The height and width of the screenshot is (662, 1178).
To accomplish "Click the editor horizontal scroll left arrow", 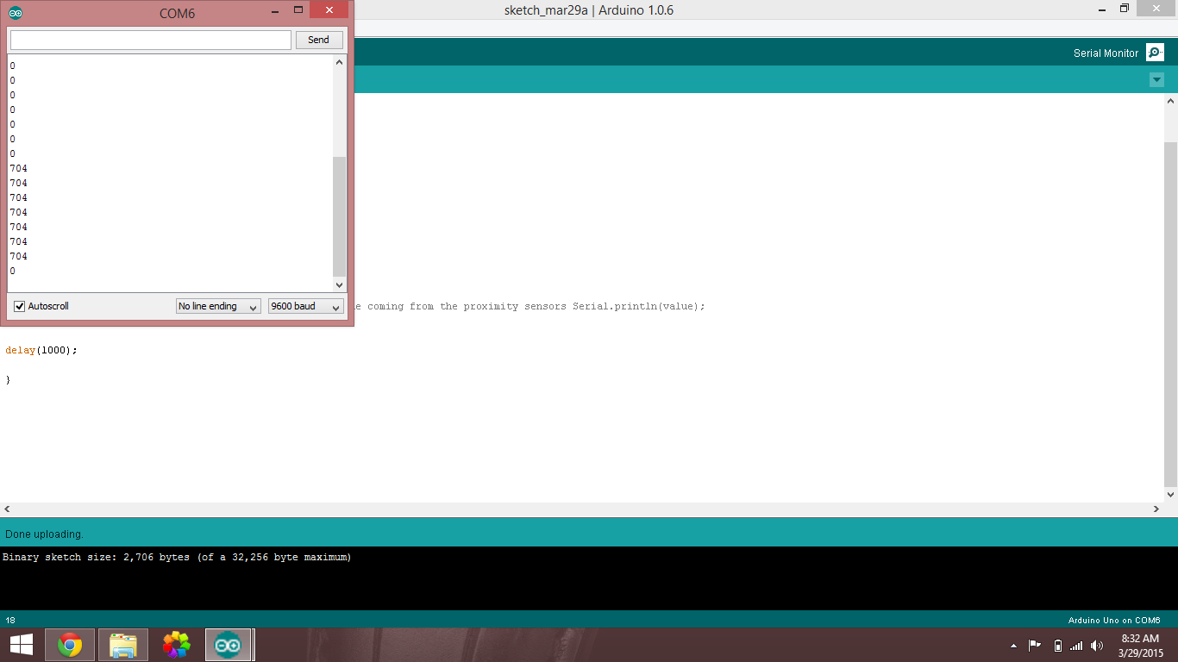I will [7, 509].
